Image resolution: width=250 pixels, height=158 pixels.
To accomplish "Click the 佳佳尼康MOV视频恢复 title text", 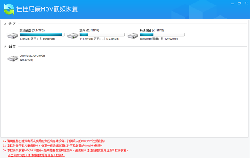I will tap(47, 9).
